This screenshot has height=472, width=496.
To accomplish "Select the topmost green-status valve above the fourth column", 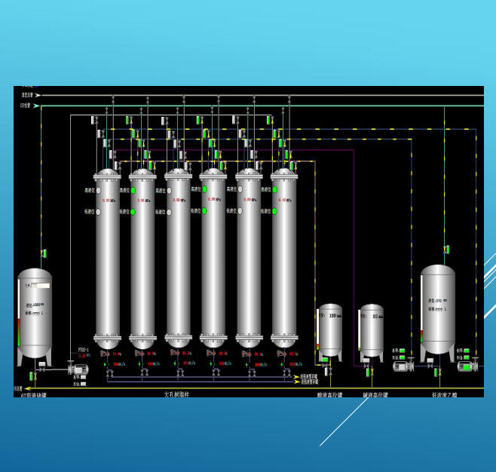I will (200, 120).
